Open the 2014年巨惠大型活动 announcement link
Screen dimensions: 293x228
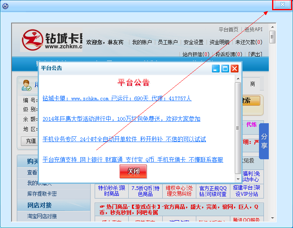pyautogui.click(x=121, y=119)
